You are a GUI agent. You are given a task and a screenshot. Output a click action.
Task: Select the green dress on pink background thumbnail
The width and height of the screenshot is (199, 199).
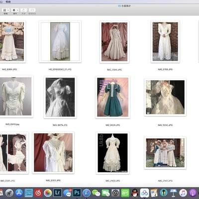coord(112,97)
